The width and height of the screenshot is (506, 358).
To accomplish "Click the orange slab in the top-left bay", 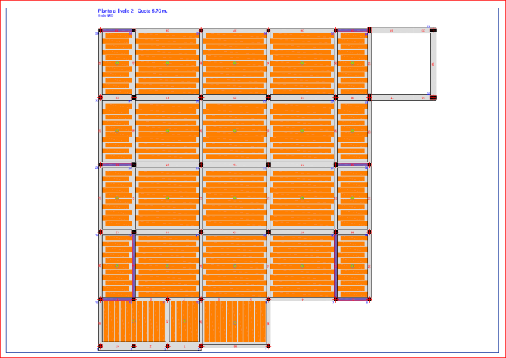I will click(116, 63).
